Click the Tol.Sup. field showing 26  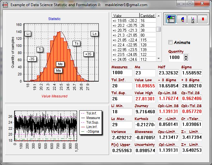coord(121,99)
